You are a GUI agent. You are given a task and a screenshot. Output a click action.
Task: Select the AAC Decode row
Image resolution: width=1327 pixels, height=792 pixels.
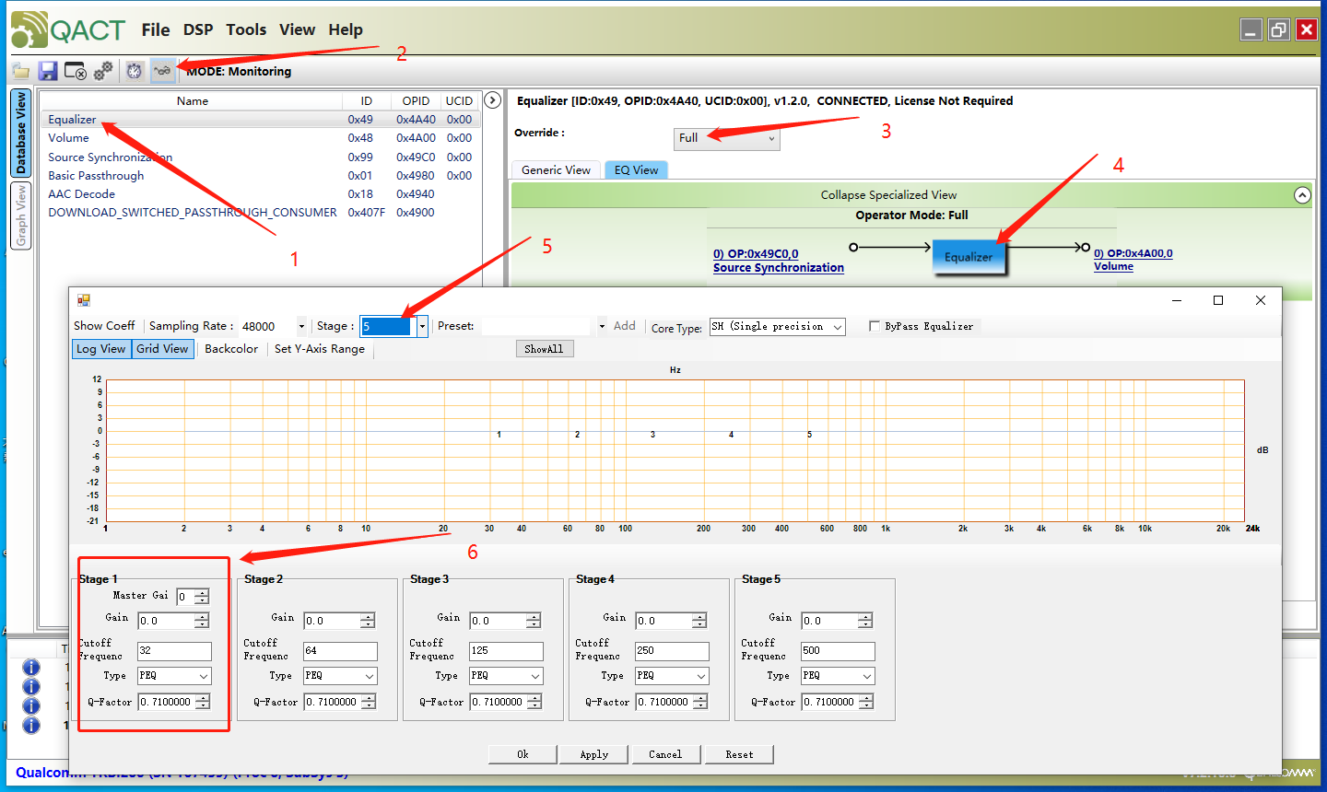click(x=261, y=194)
